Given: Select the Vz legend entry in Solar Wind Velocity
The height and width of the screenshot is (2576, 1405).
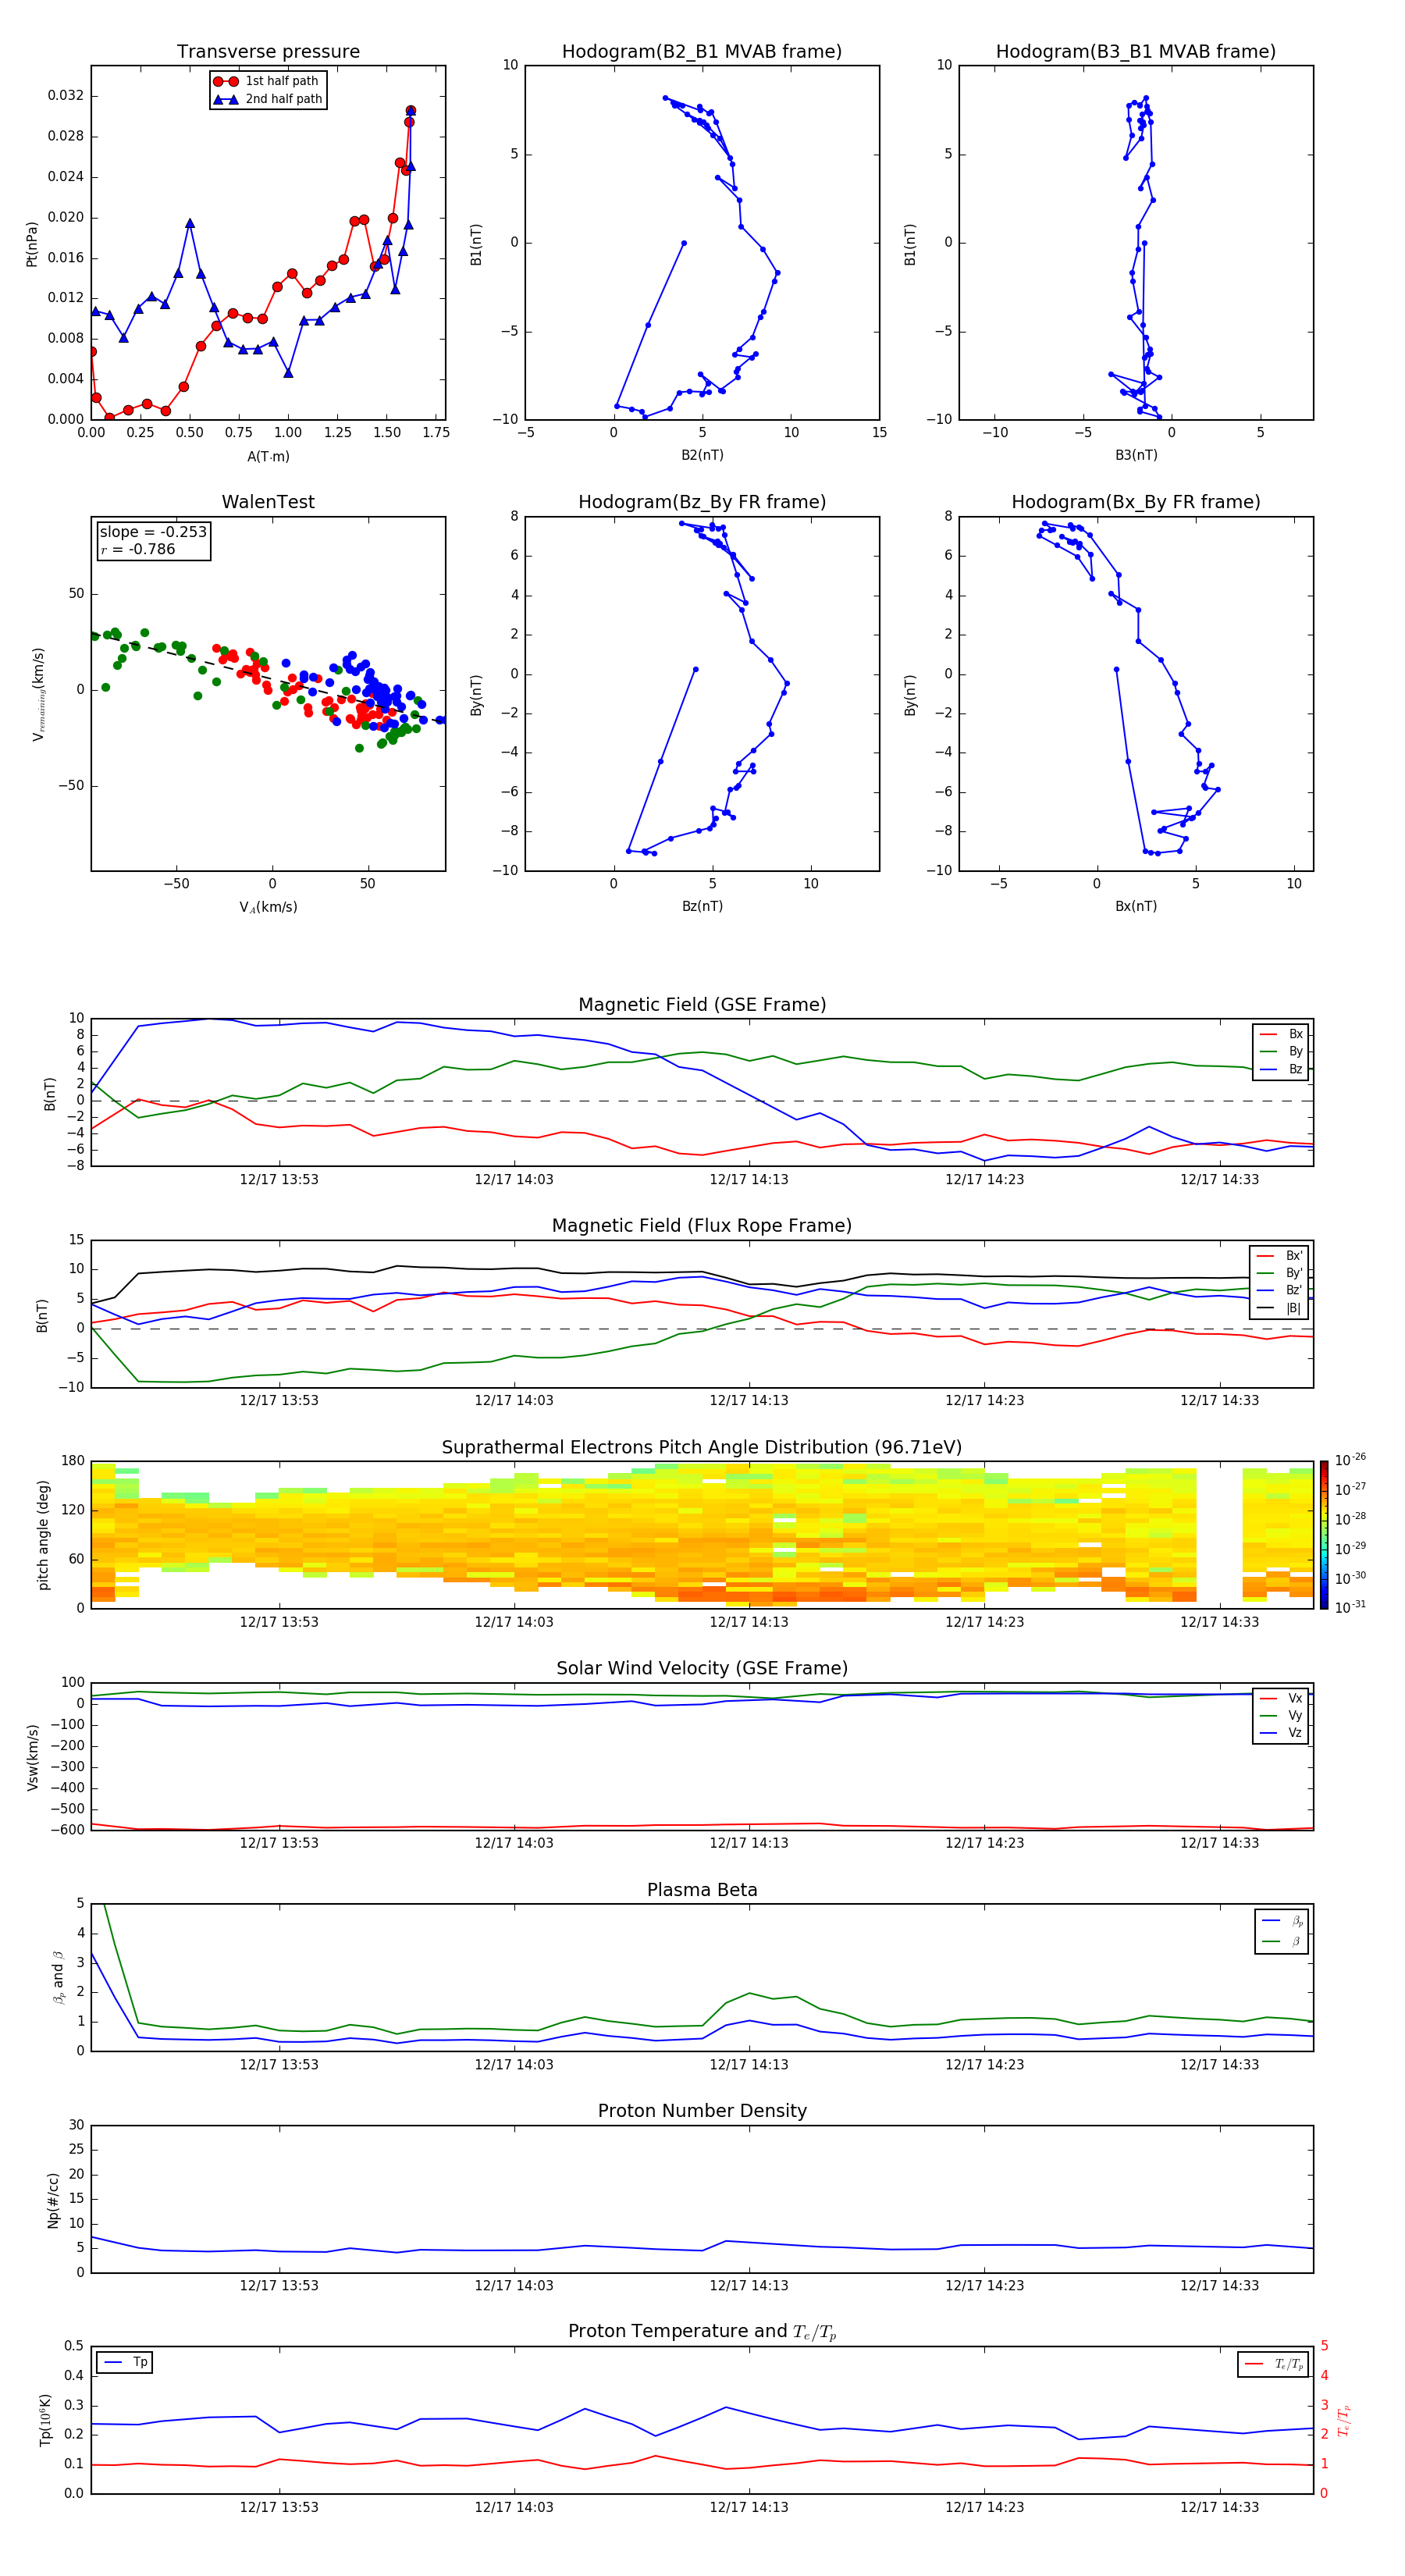Looking at the screenshot, I should point(1282,1733).
